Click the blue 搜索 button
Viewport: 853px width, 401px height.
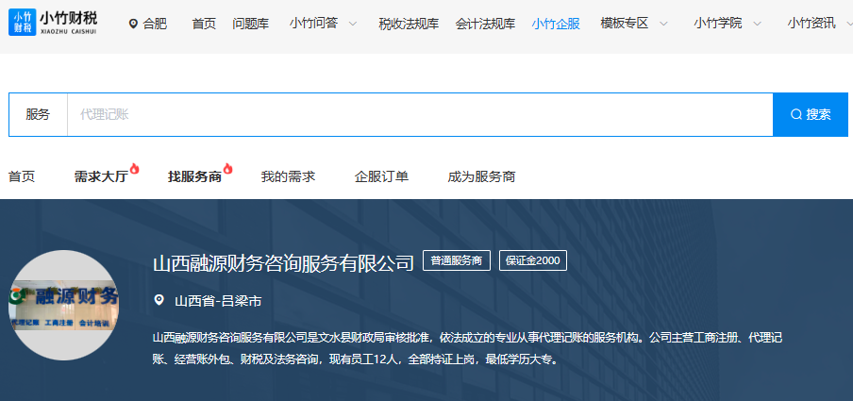pos(811,114)
